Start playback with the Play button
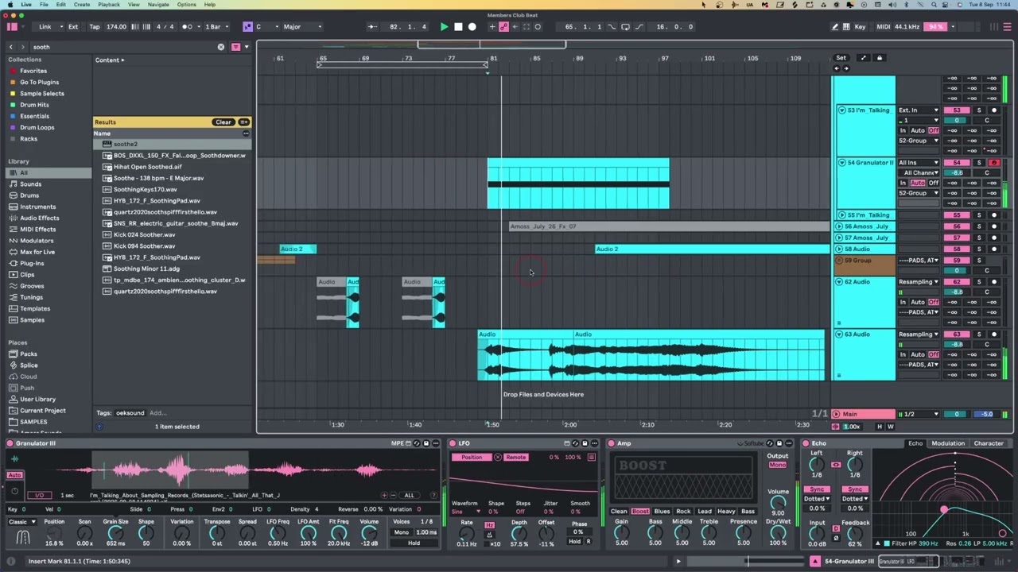This screenshot has width=1018, height=572. [x=444, y=27]
